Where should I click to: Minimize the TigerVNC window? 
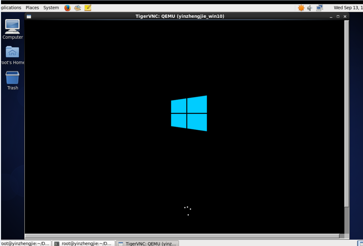point(331,17)
